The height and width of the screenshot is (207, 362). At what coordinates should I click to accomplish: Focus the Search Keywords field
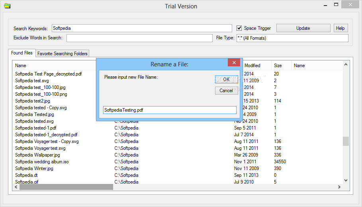tap(142, 28)
